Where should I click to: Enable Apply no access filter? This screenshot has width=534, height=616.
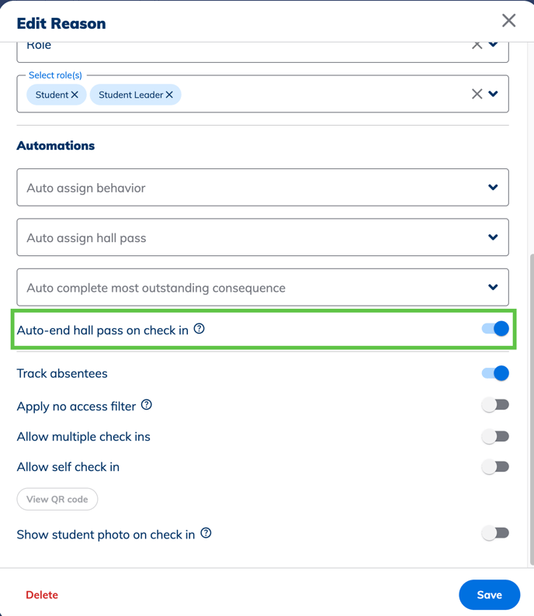coord(495,405)
